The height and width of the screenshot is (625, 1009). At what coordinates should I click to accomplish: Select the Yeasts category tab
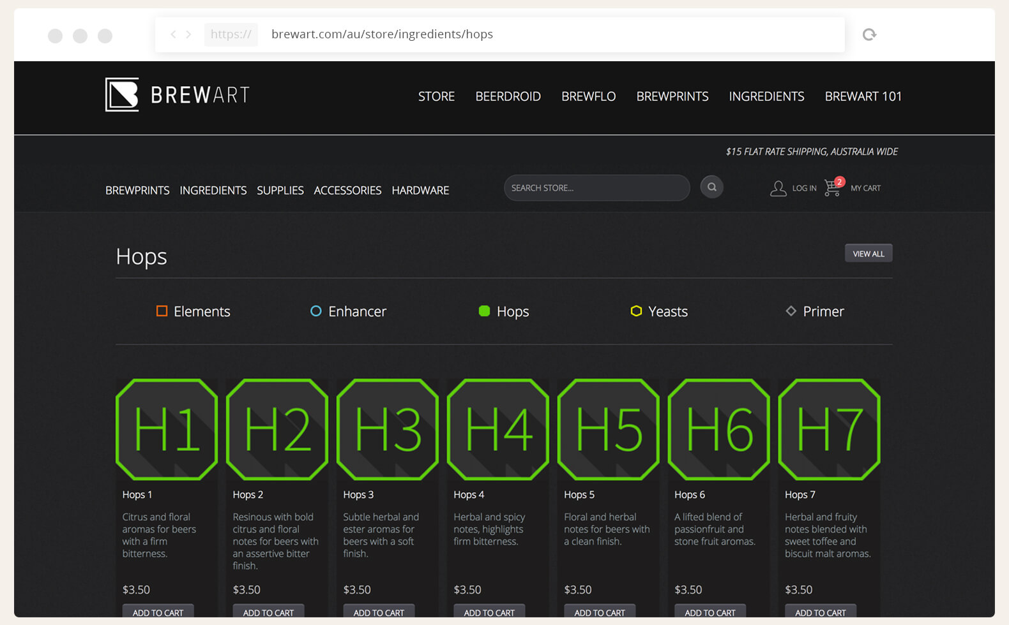click(659, 311)
